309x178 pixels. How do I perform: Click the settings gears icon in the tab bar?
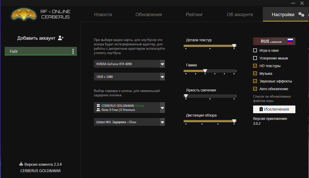pos(301,15)
